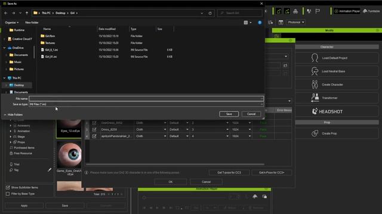
Task: Open the Transformer tool
Action: coord(337,98)
